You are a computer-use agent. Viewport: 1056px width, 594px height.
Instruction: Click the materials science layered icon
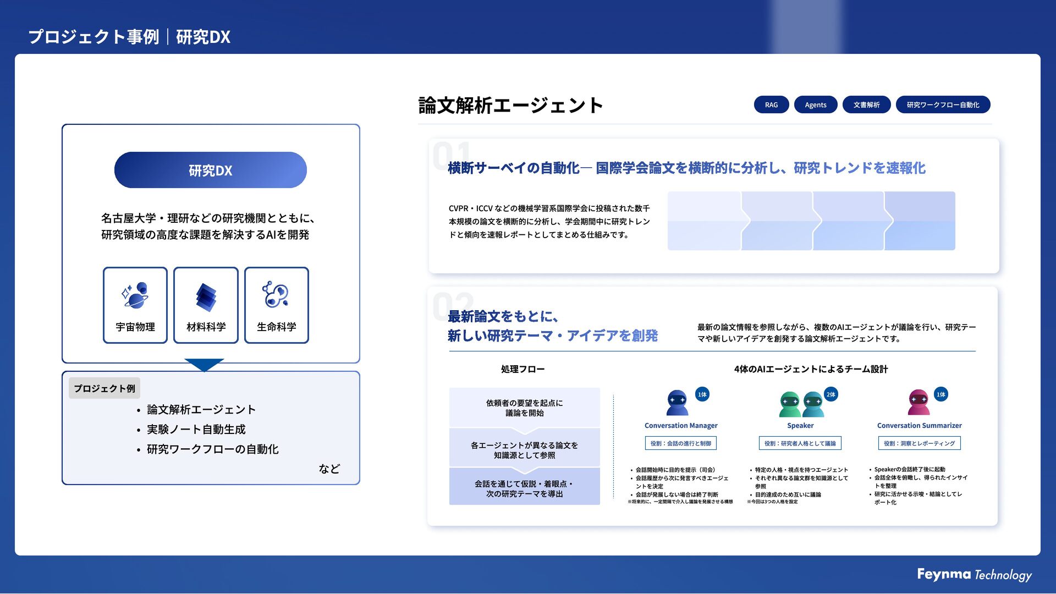206,297
